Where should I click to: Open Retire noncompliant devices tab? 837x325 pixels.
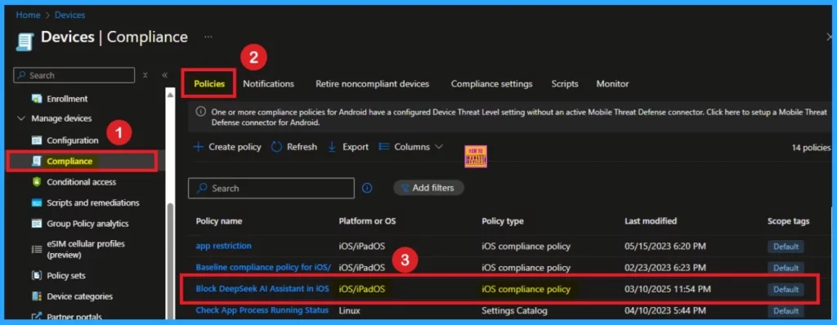[x=372, y=84]
